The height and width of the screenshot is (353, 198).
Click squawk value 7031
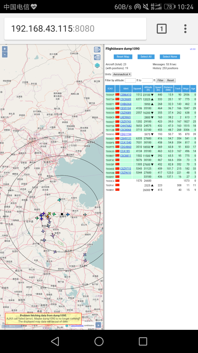(139, 143)
